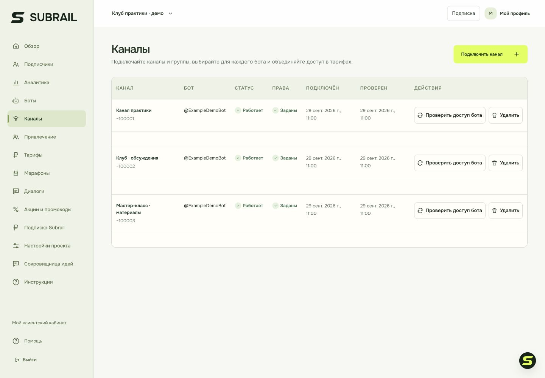545x378 pixels.
Task: Click the Subrail logo in the sidebar
Action: tap(44, 17)
